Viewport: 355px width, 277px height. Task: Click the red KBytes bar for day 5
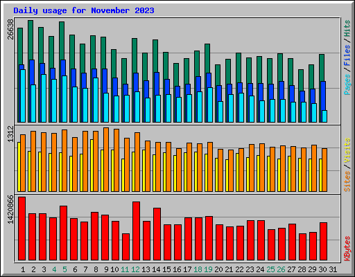[63, 233]
